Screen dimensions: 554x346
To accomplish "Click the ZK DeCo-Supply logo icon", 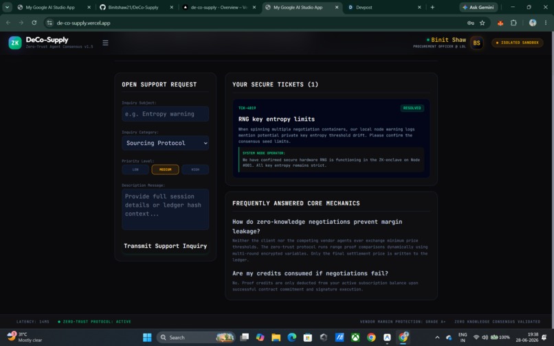I will click(x=15, y=43).
